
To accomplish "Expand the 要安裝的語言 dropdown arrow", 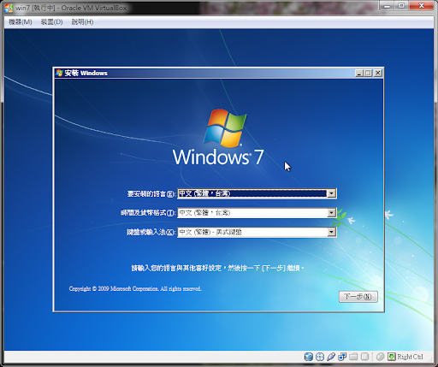I will pos(331,193).
